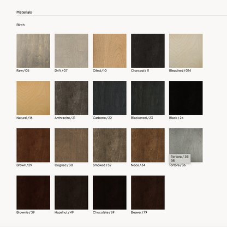Select the Natural / 16 birch swatch
227x227 pixels.
(33, 98)
